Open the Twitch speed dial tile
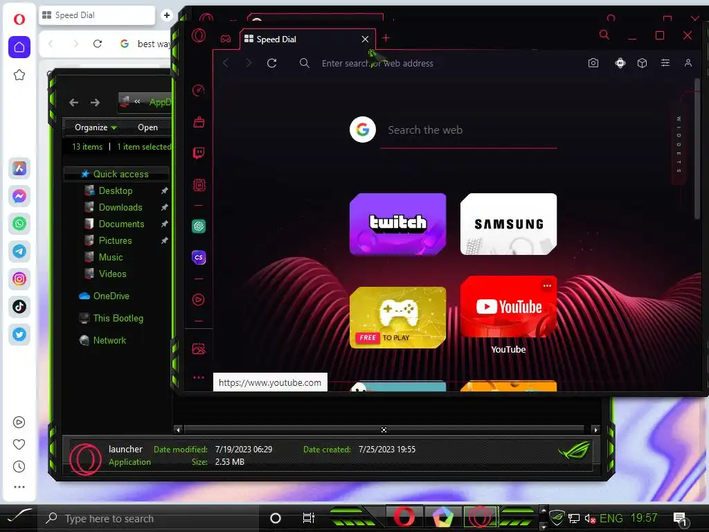 398,224
